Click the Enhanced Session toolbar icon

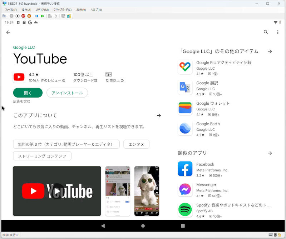click(63, 16)
